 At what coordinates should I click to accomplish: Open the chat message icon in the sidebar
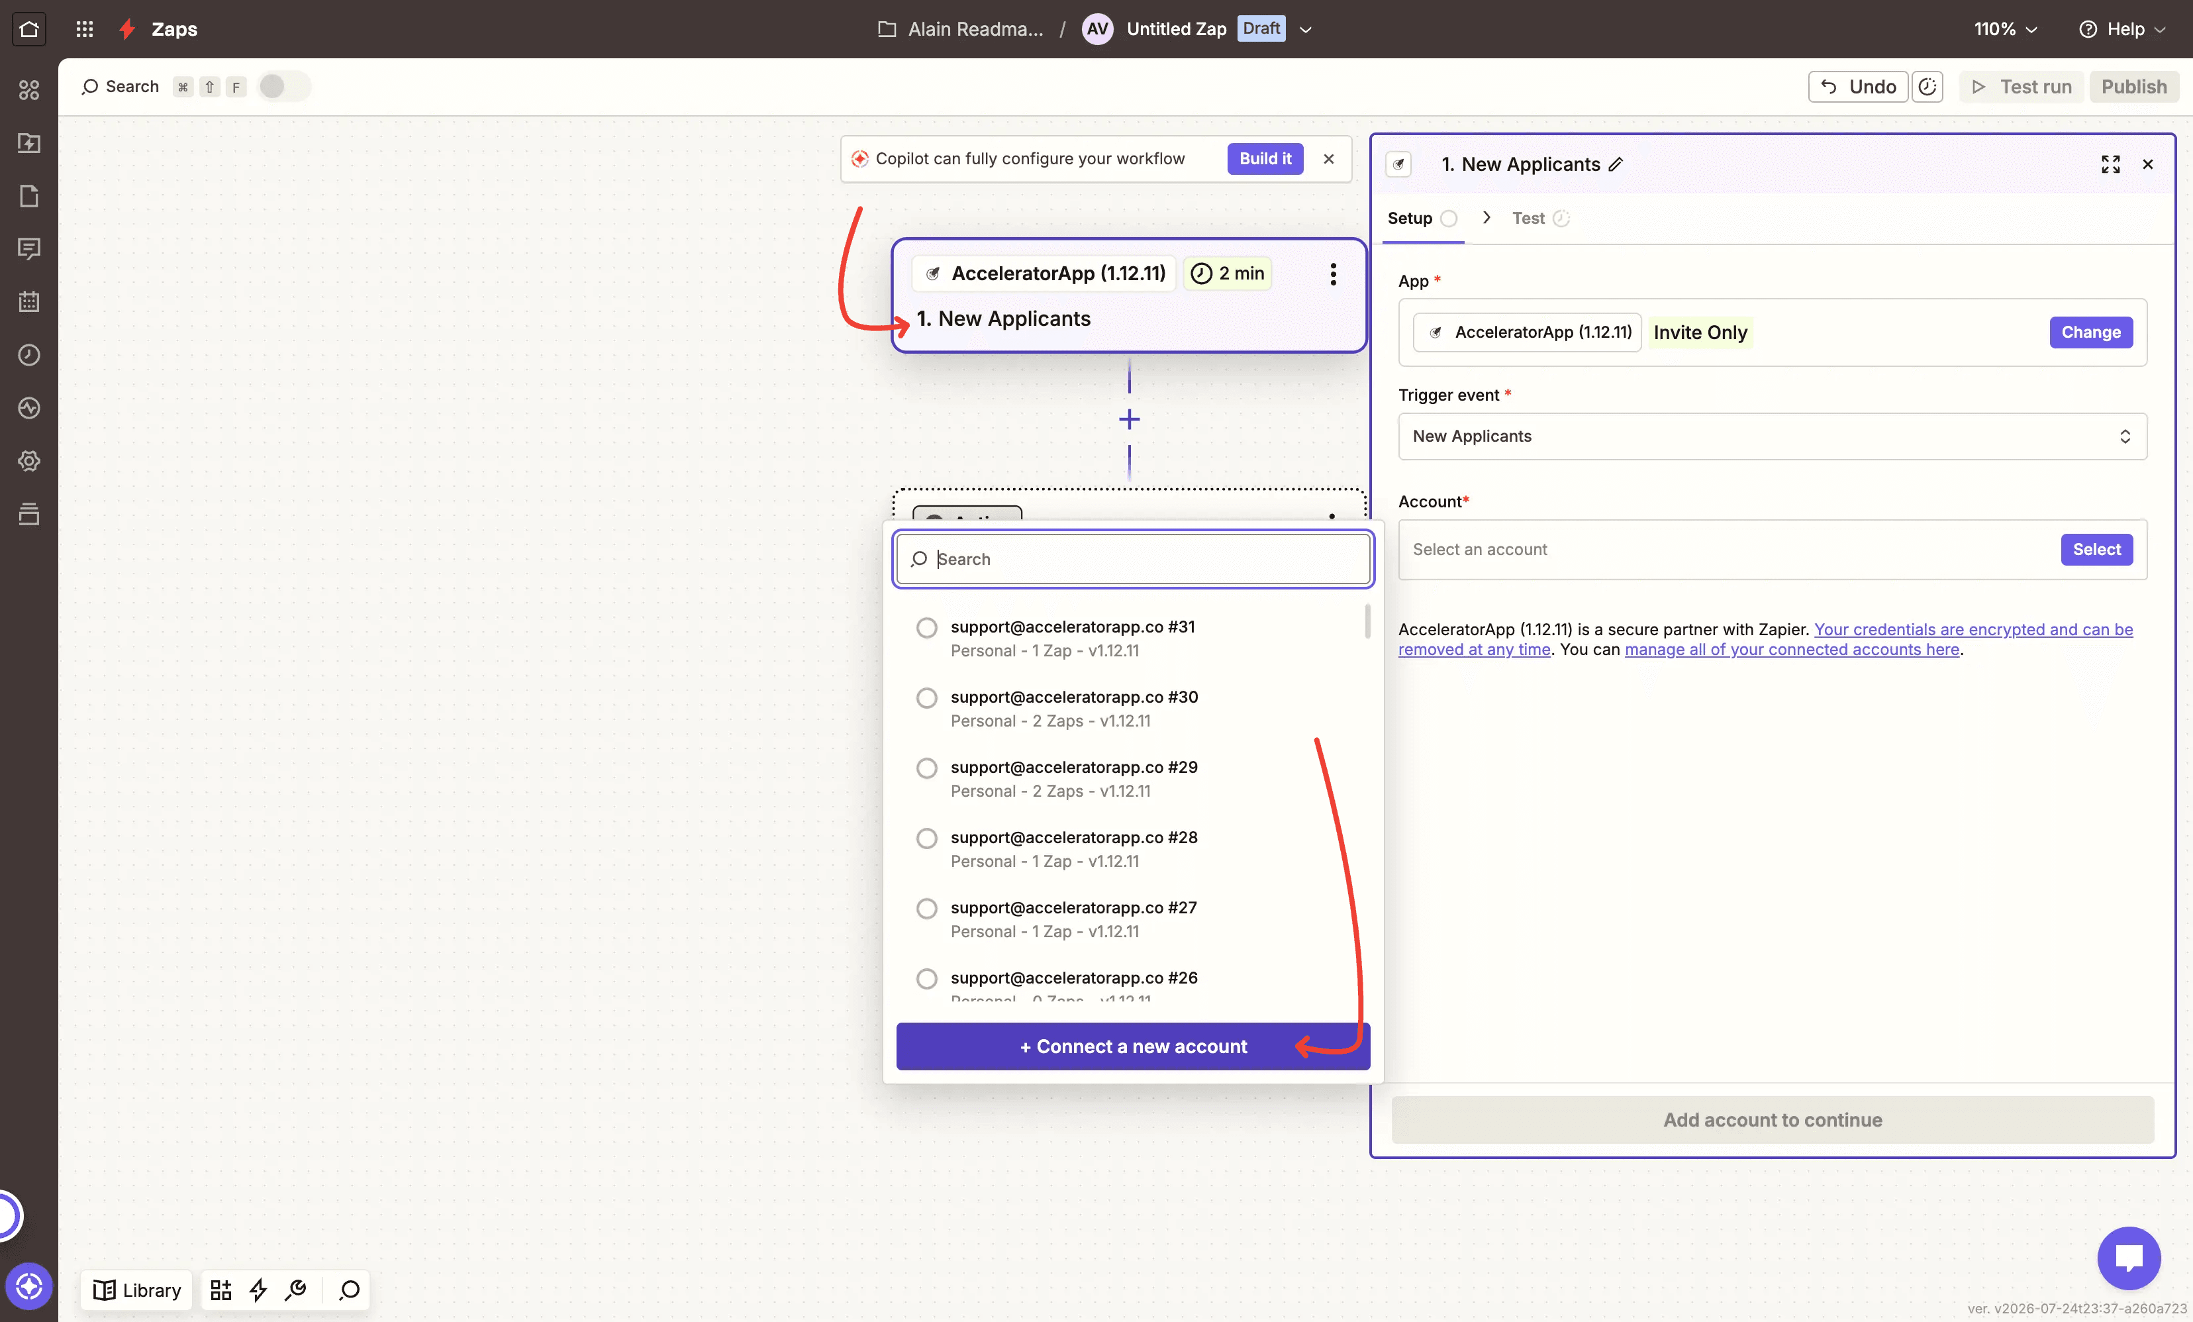[28, 248]
